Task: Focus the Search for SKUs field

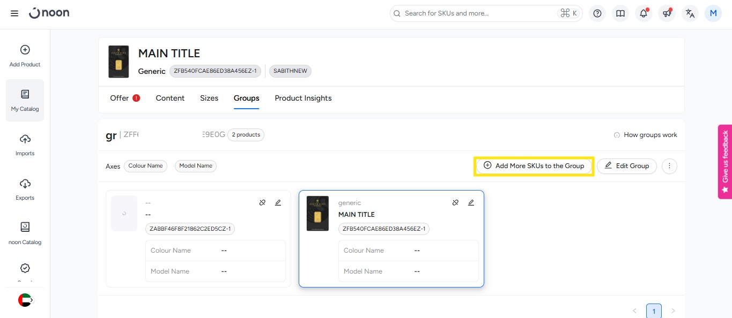Action: coord(477,13)
